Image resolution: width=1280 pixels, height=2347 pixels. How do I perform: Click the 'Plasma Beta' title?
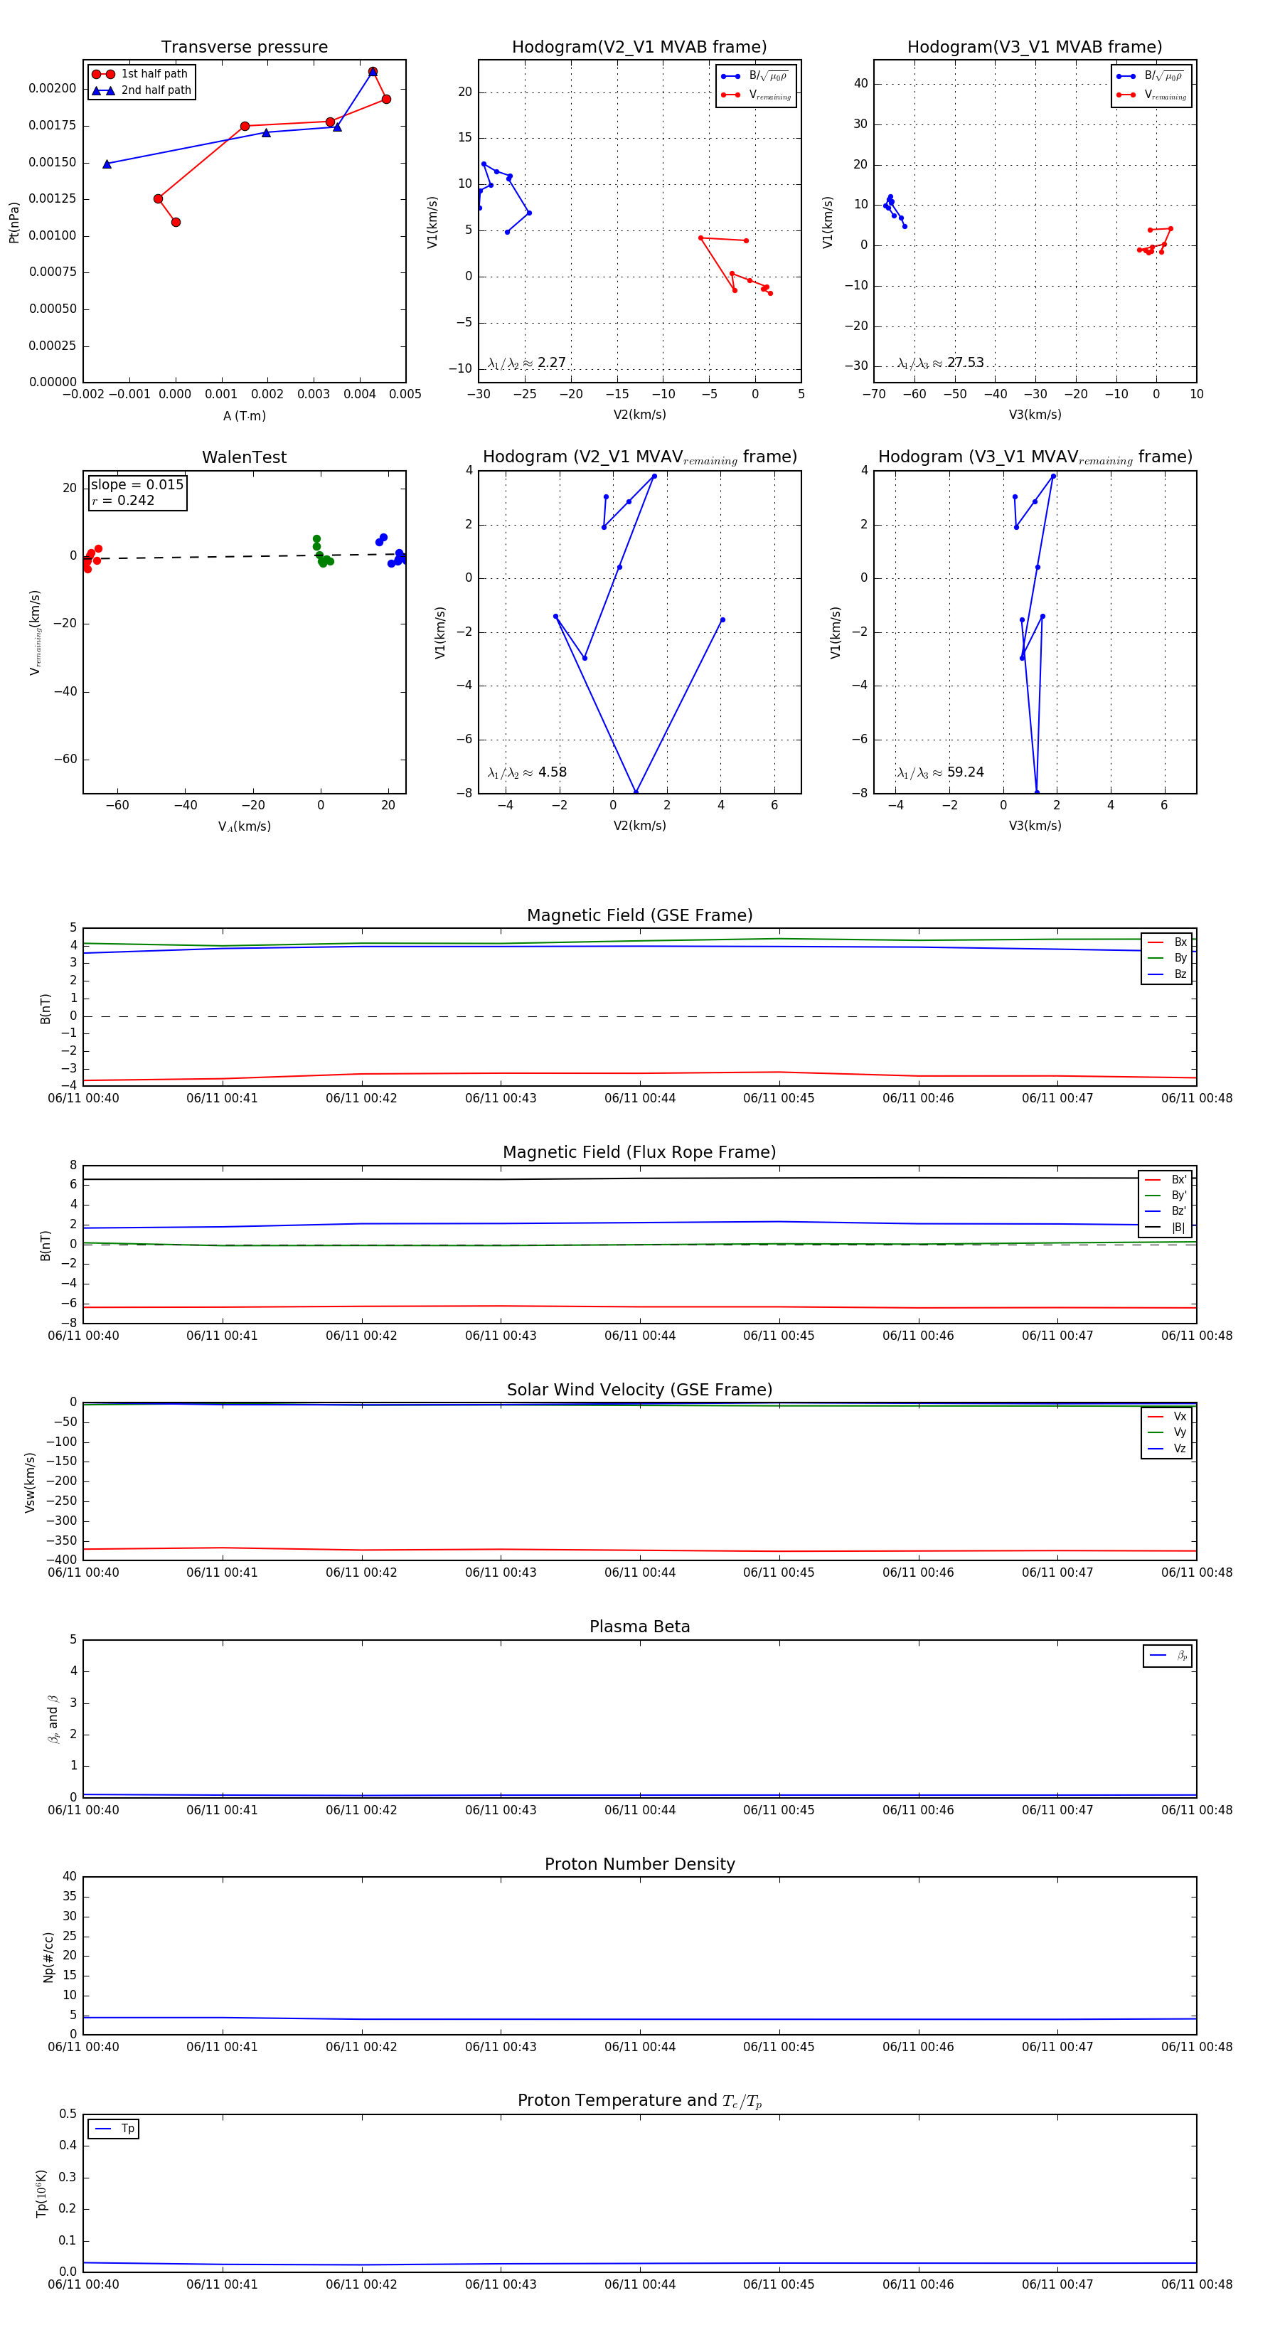(x=639, y=1627)
